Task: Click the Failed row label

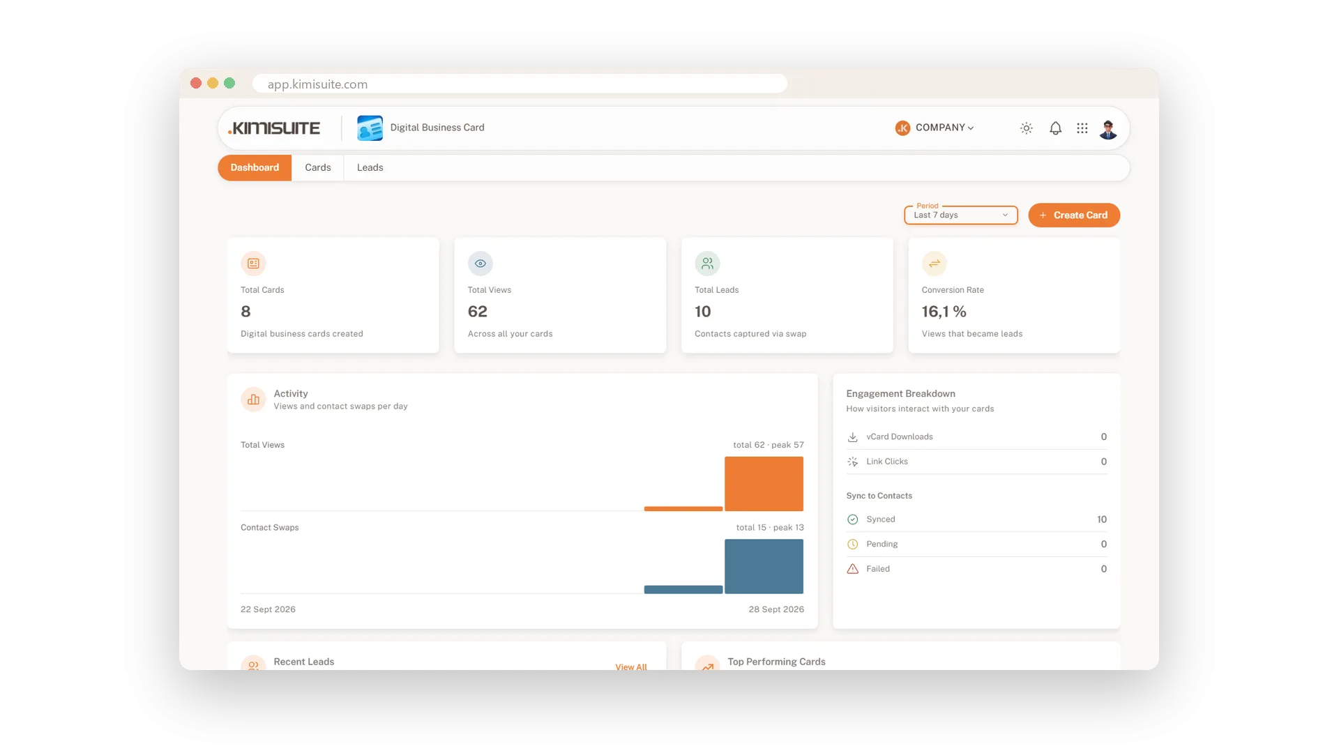Action: coord(878,569)
